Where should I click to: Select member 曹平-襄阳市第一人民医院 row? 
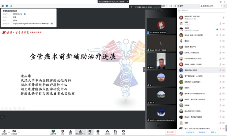[202, 76]
